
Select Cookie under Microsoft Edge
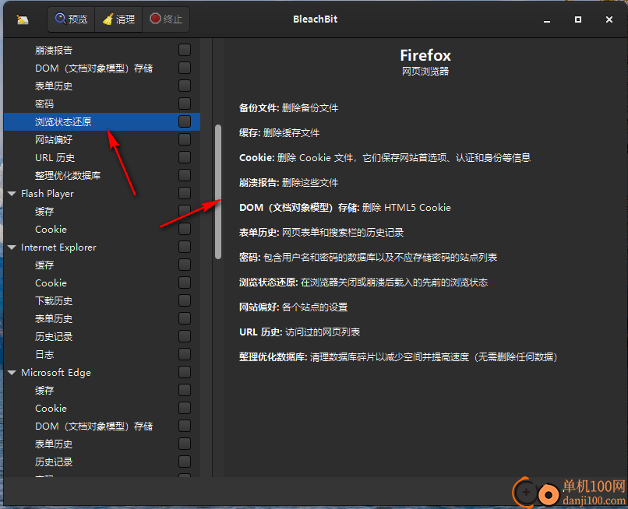[x=102, y=408]
